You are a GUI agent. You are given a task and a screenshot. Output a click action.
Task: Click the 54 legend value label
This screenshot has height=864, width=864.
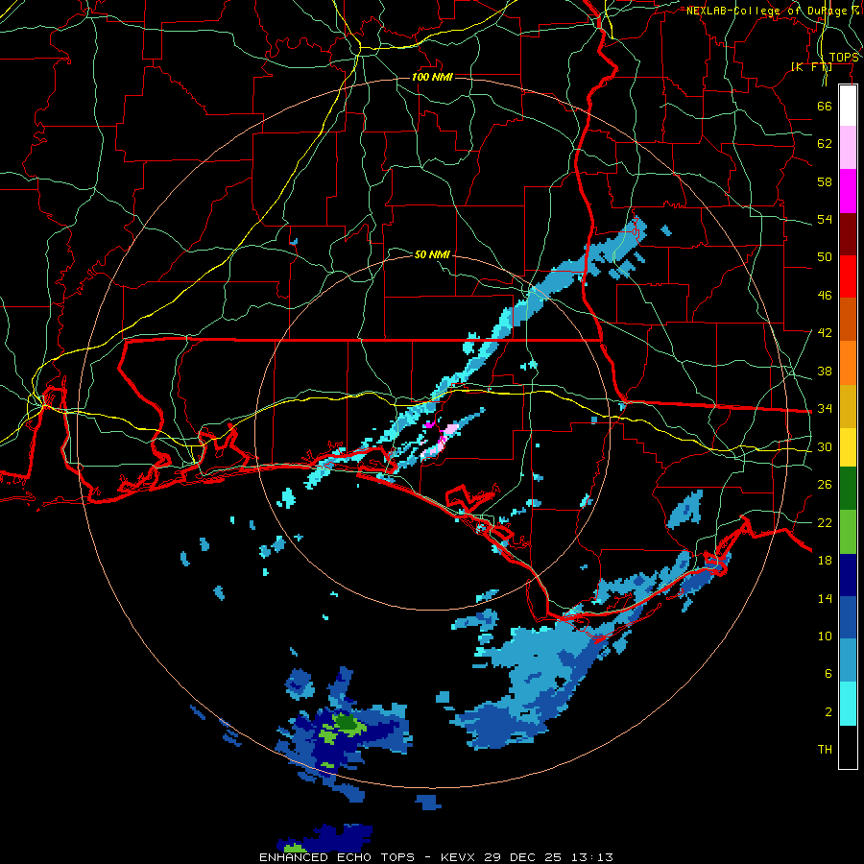pos(825,219)
